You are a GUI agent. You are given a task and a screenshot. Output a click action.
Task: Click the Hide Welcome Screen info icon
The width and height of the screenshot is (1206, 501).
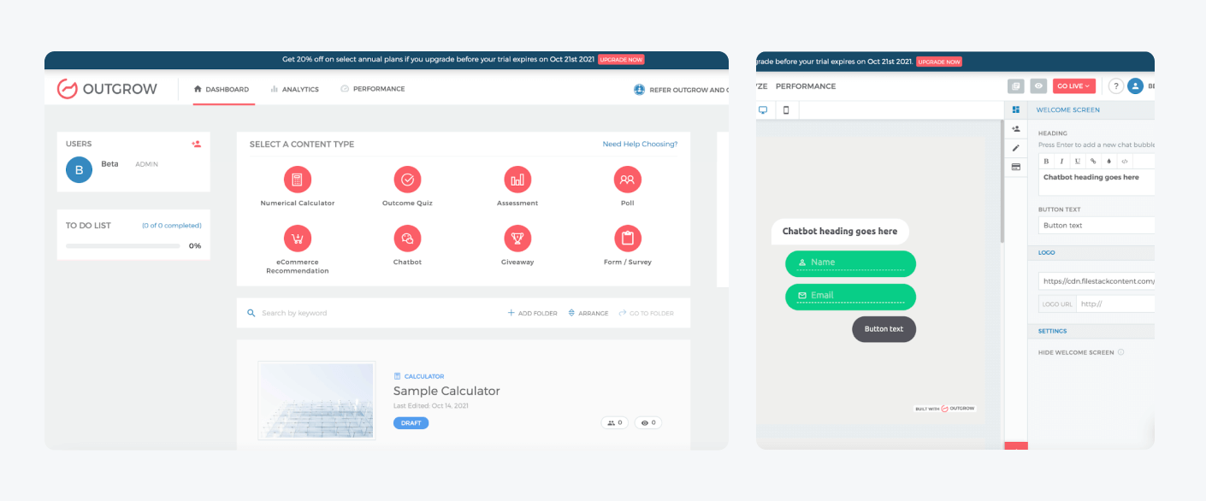coord(1120,352)
